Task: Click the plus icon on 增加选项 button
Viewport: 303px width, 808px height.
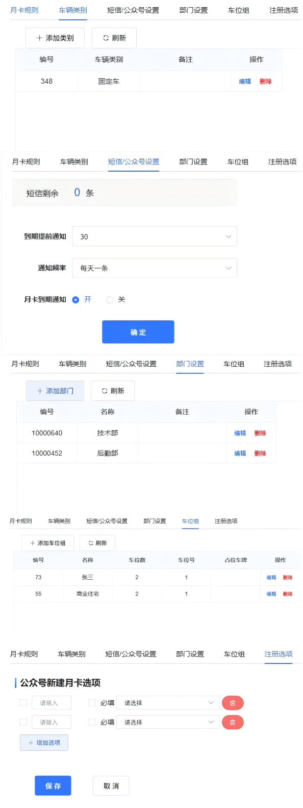Action: point(31,743)
